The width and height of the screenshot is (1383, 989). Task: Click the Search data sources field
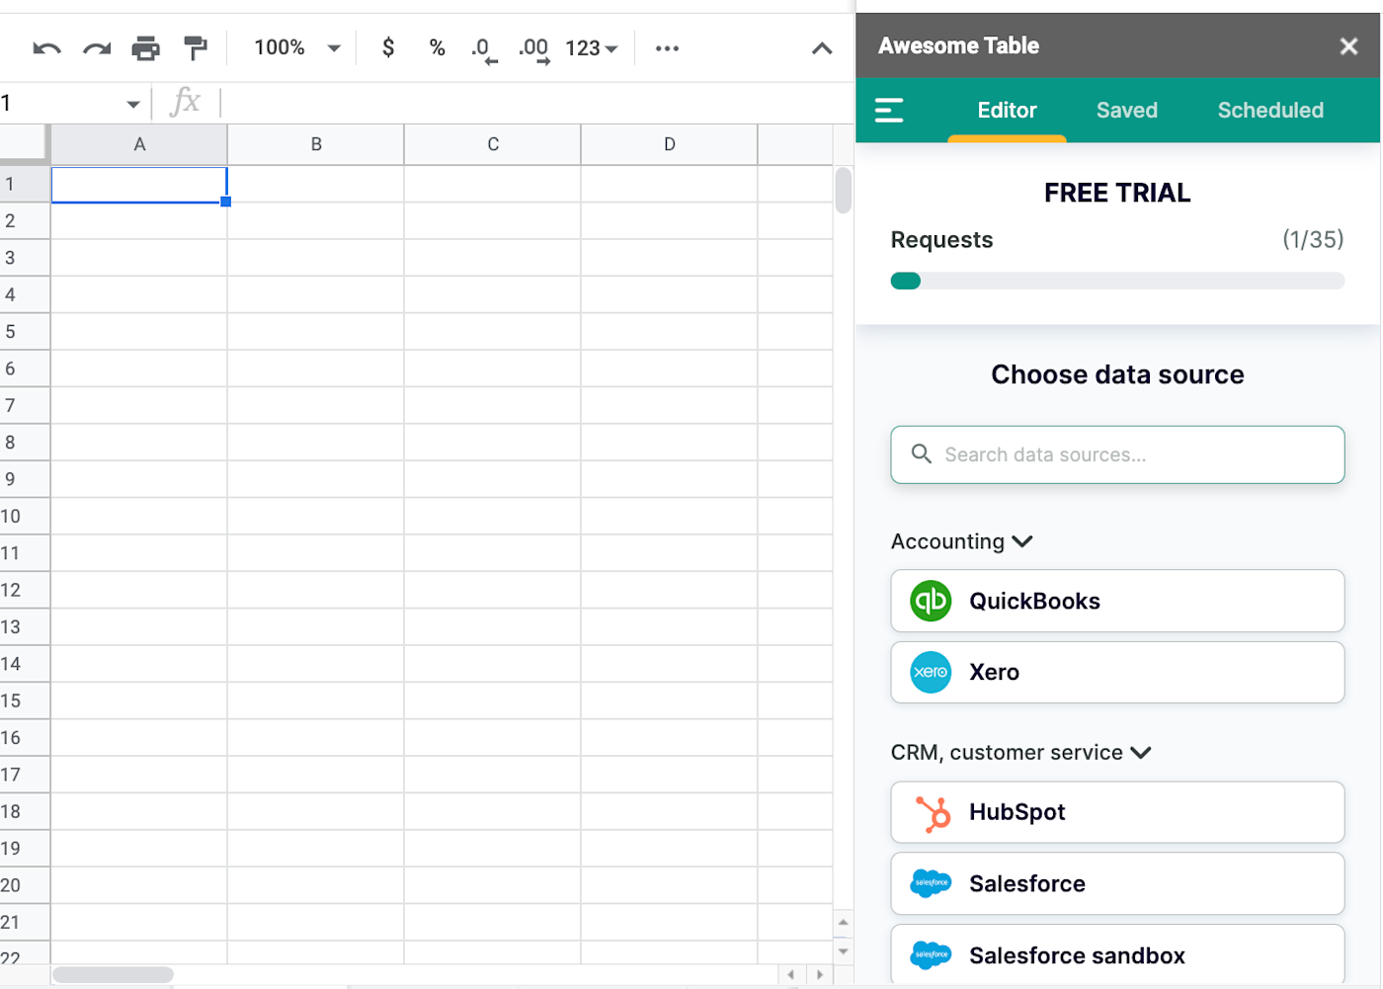1117,454
